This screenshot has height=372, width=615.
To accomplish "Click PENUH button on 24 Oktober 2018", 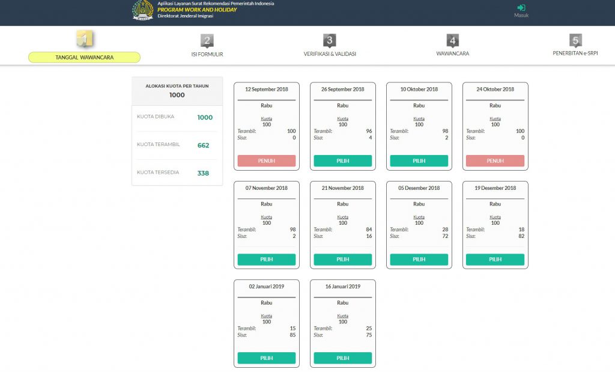I will coord(495,161).
